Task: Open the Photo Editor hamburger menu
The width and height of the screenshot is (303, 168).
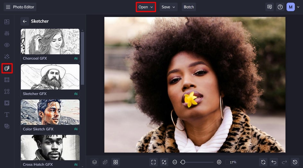Action: (x=8, y=7)
